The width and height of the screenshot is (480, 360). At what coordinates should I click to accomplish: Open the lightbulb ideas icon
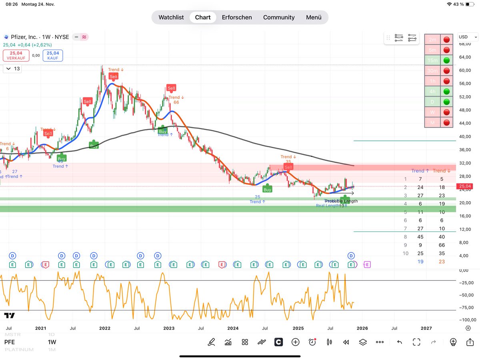click(453, 342)
